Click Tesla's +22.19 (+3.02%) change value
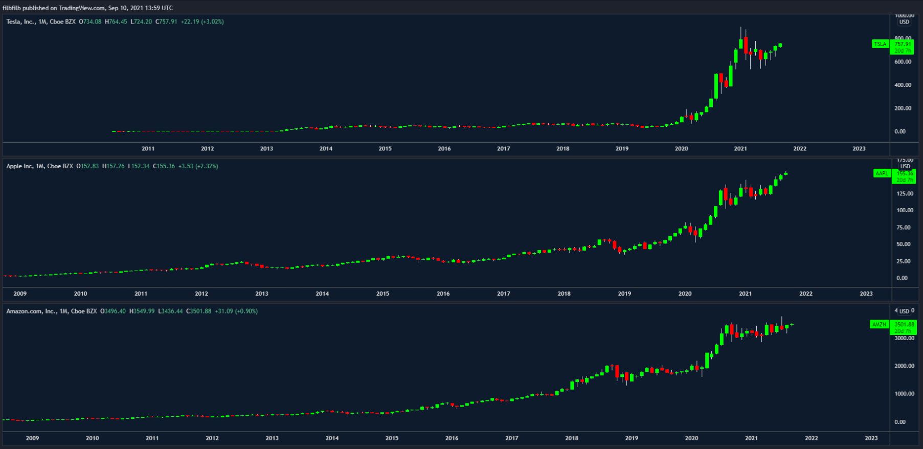This screenshot has width=923, height=449. pyautogui.click(x=202, y=22)
